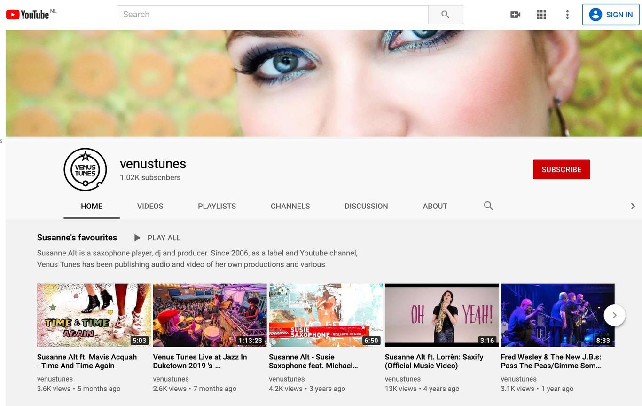Click the Play All triangle icon
This screenshot has height=406, width=642.
(x=137, y=238)
